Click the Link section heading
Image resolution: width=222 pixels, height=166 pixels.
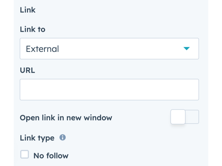pos(28,10)
